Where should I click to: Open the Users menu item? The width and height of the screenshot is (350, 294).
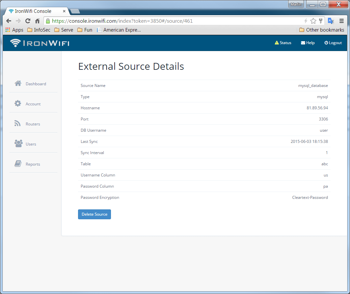tap(34, 144)
